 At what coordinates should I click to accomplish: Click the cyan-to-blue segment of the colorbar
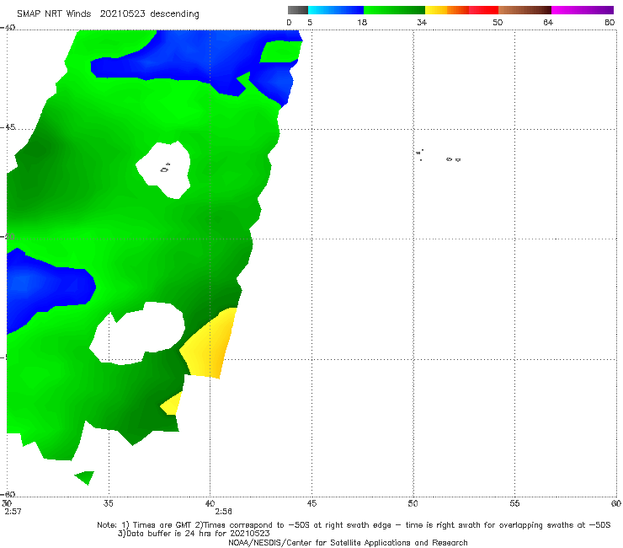coord(336,10)
